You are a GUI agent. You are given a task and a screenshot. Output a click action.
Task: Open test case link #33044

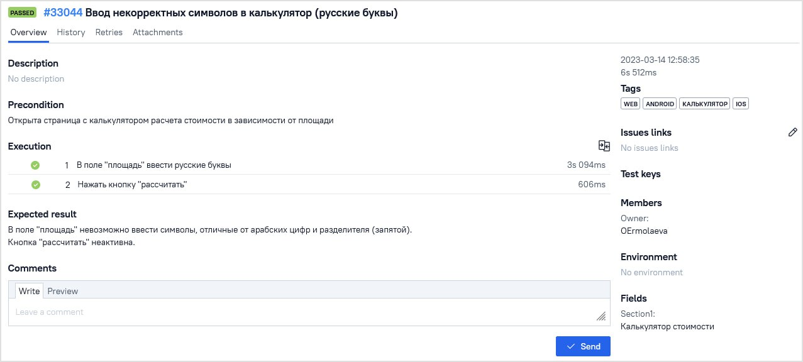(x=63, y=13)
